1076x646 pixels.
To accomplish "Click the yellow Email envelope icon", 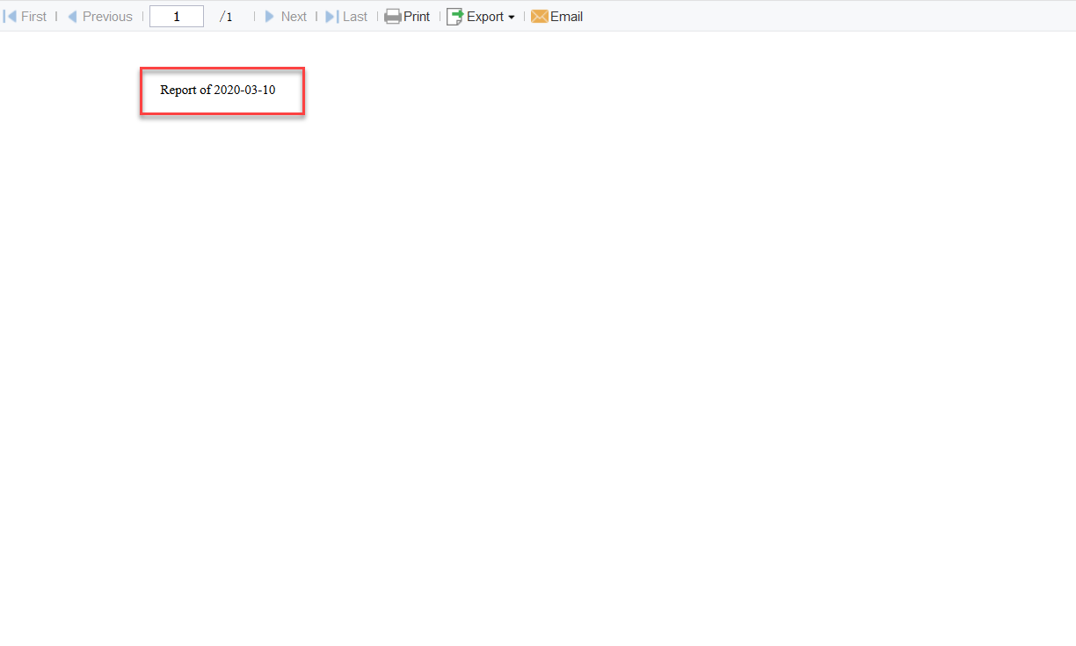I will (538, 16).
